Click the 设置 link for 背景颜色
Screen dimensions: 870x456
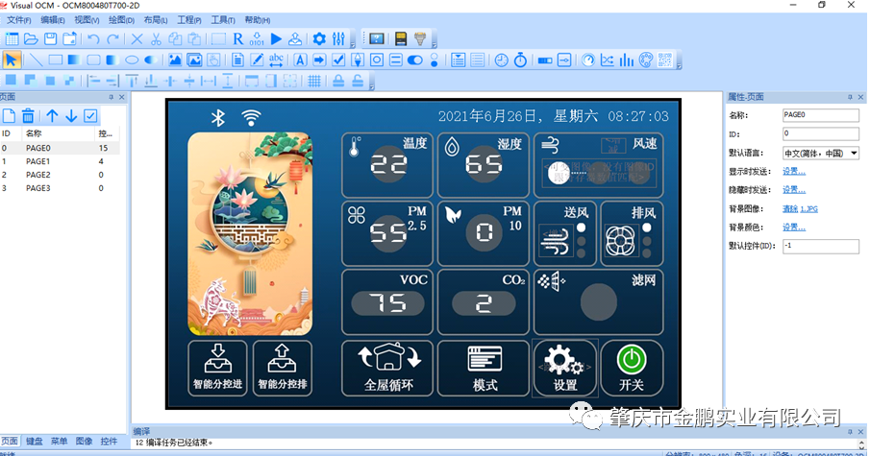click(793, 228)
